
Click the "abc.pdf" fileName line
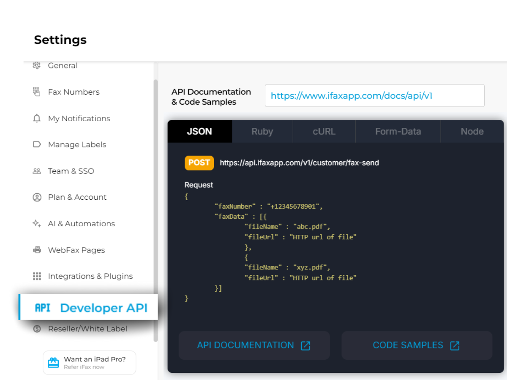pos(287,227)
